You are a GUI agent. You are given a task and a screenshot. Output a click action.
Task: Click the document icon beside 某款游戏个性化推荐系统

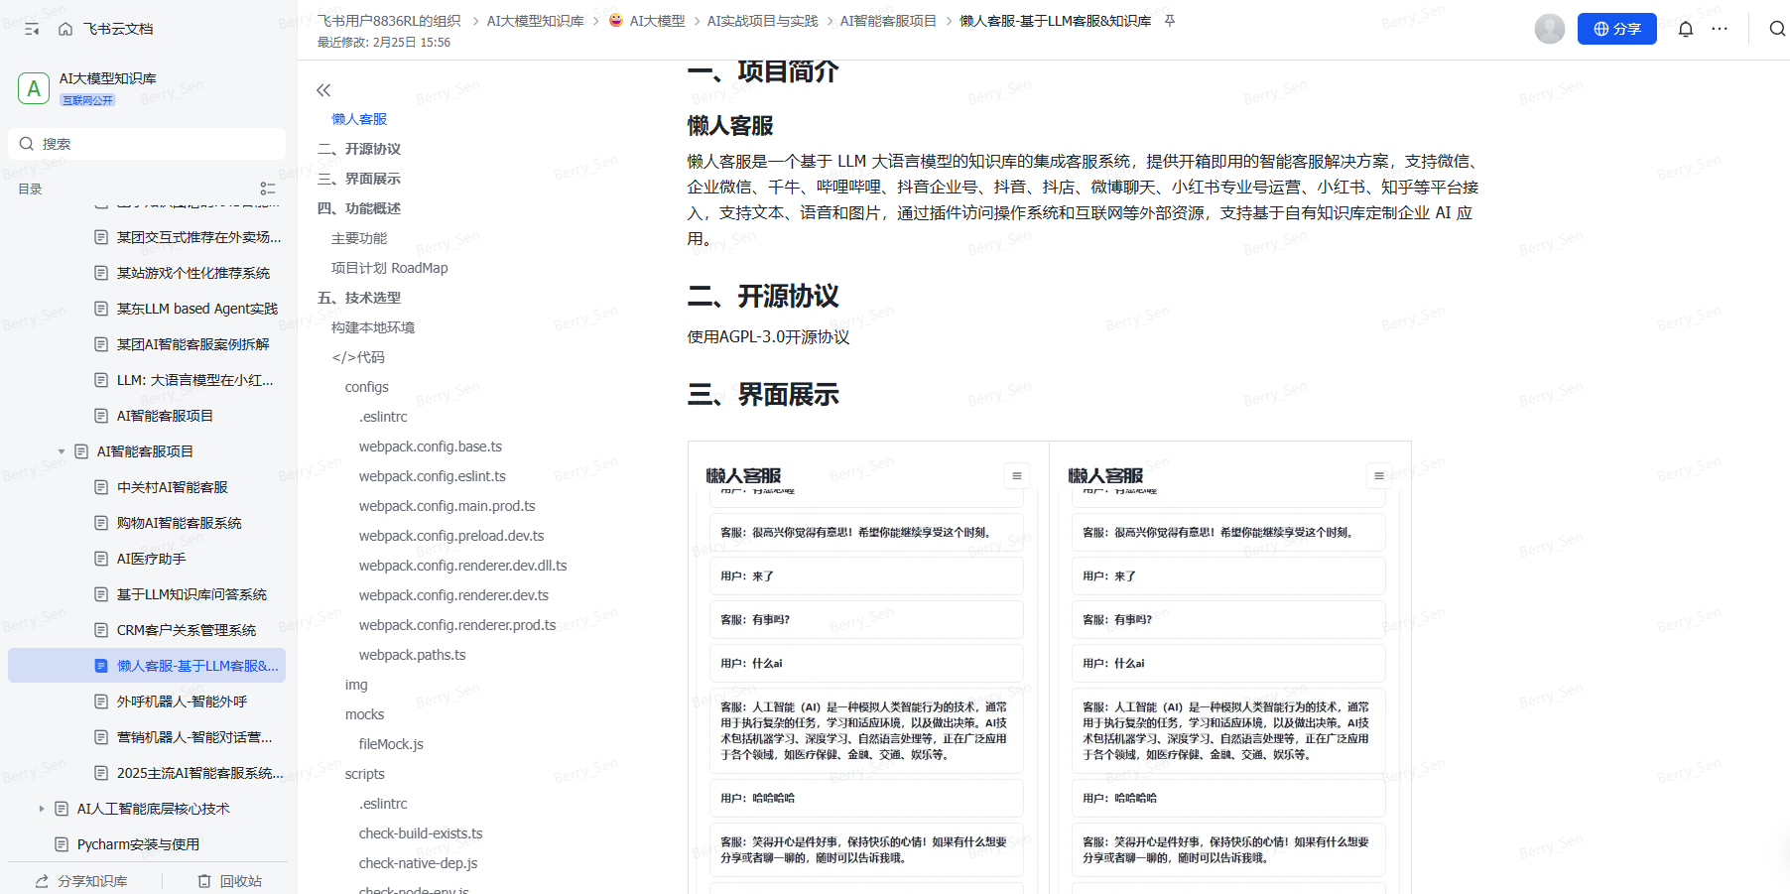pyautogui.click(x=101, y=273)
